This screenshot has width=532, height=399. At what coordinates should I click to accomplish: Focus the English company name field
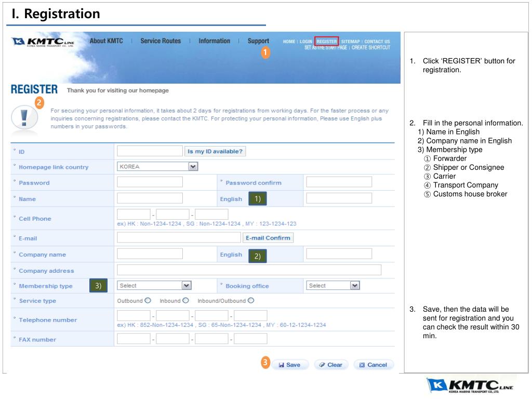[339, 254]
